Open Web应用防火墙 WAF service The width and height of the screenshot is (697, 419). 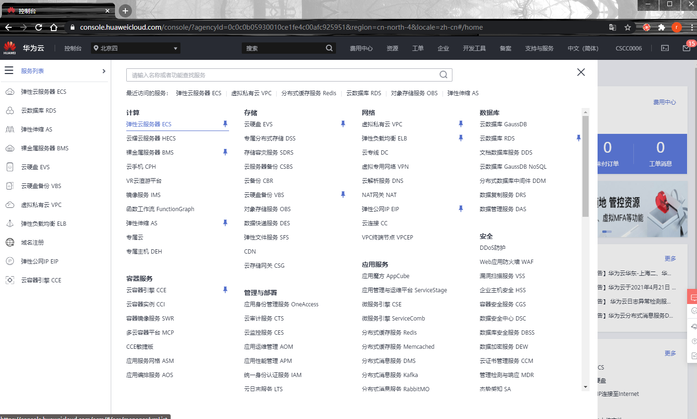(x=507, y=262)
